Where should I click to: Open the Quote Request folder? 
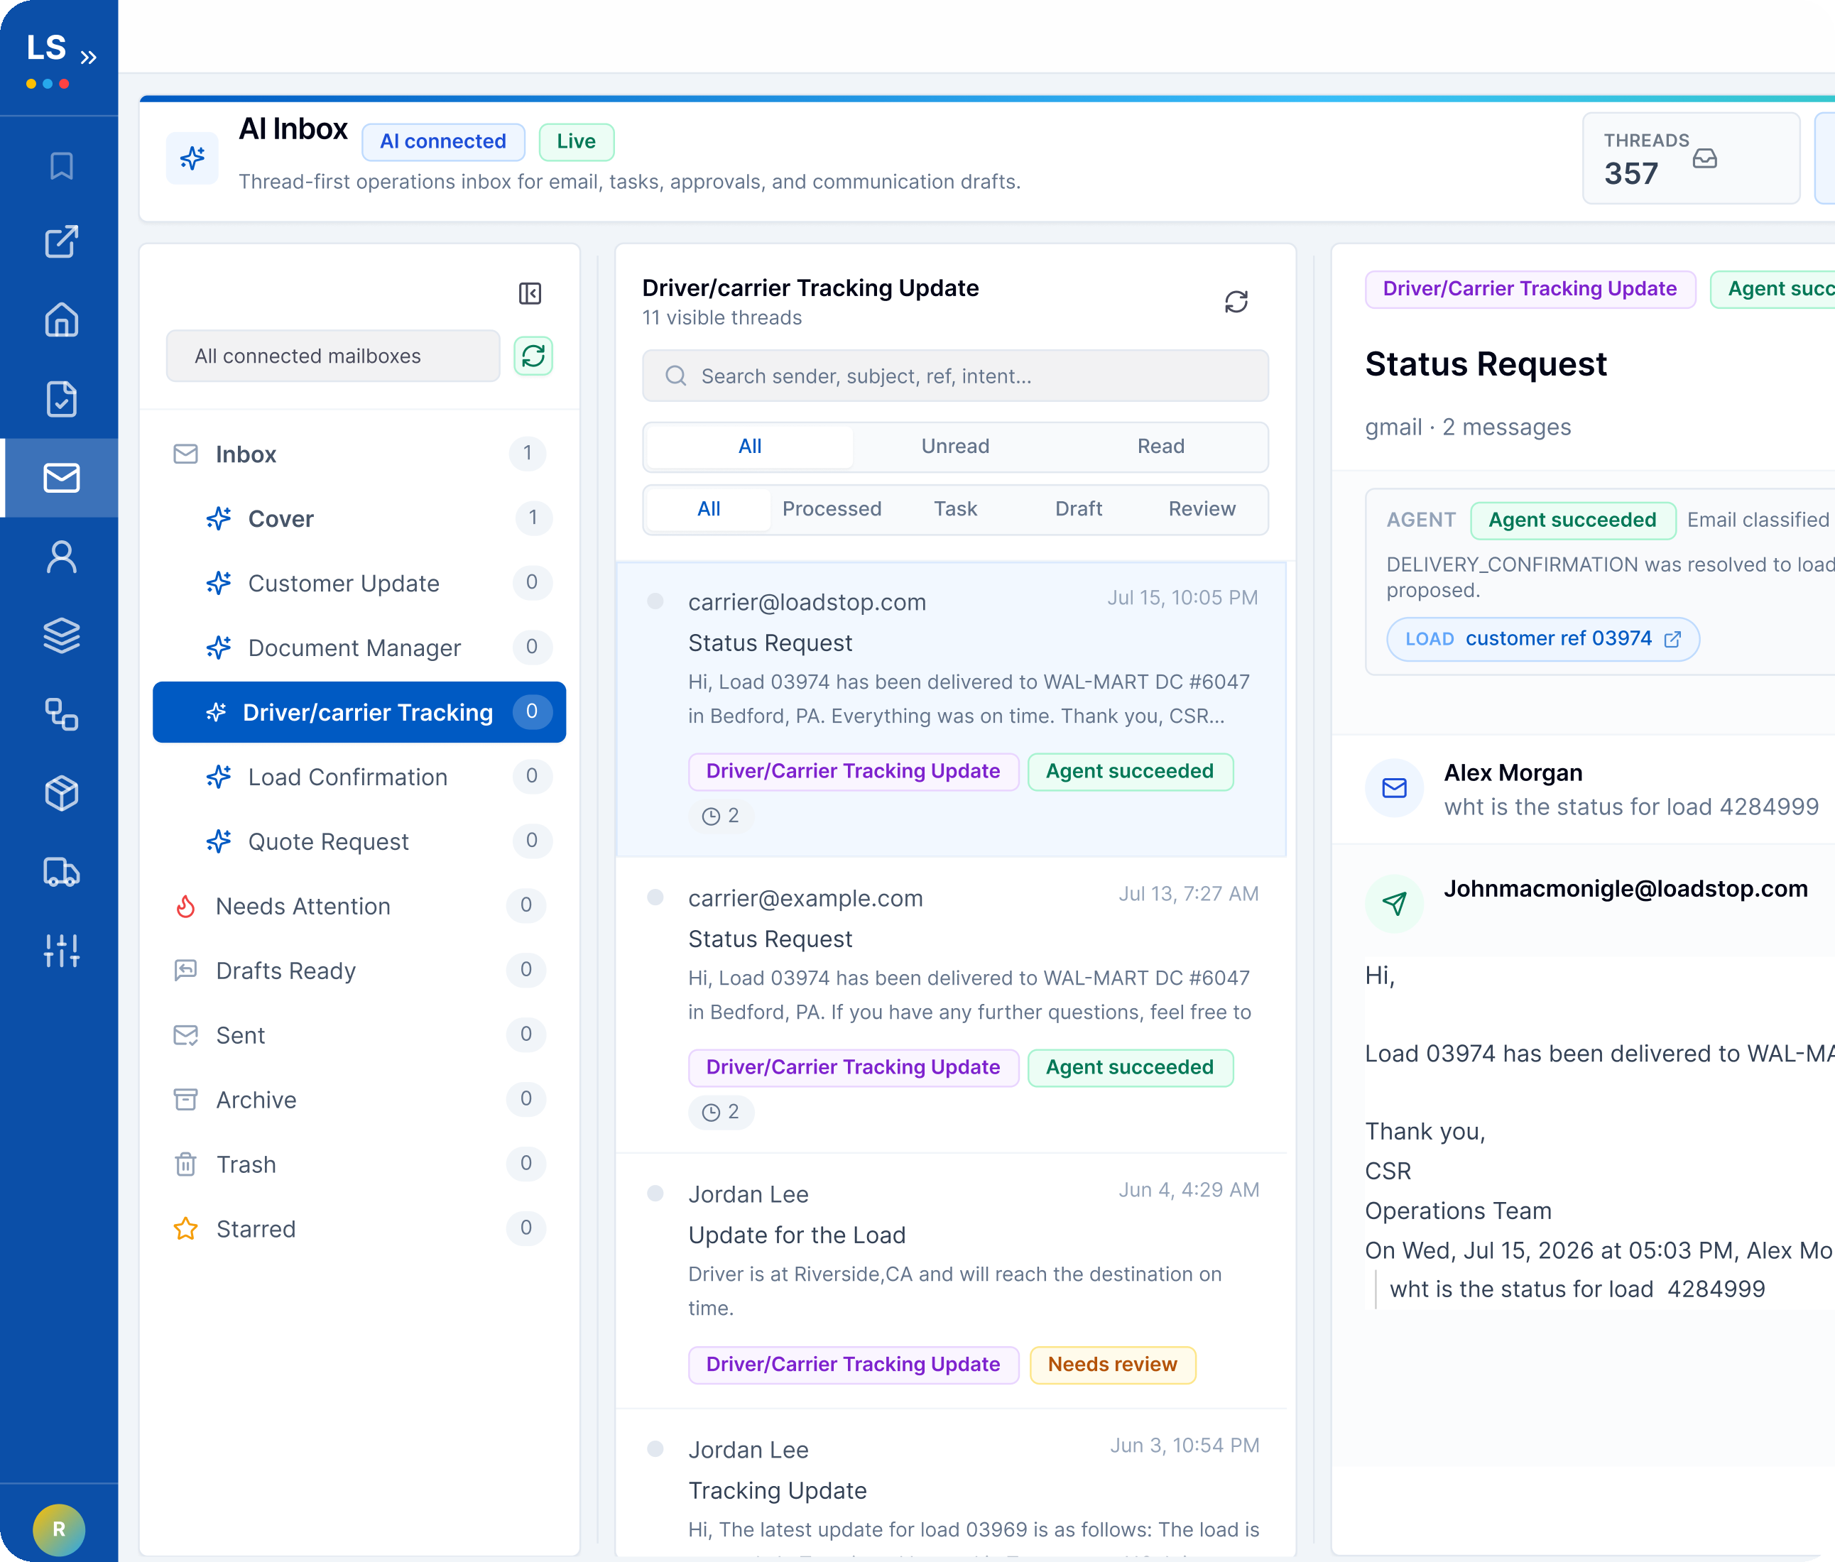coord(359,841)
